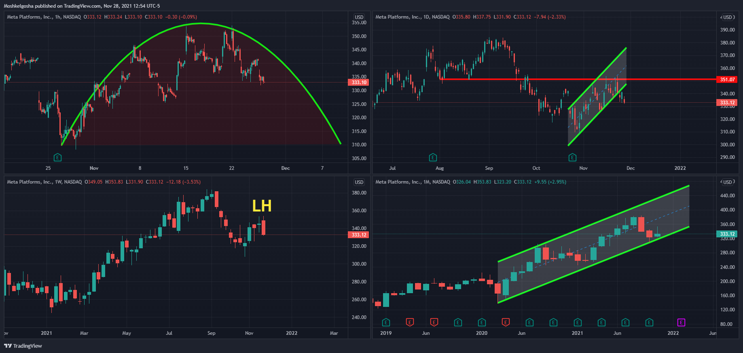The image size is (743, 353).
Task: Select the green arc drawing on 1h chart
Action: 201,23
